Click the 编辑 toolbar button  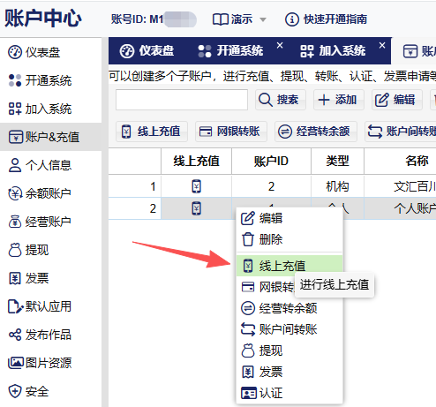click(397, 100)
